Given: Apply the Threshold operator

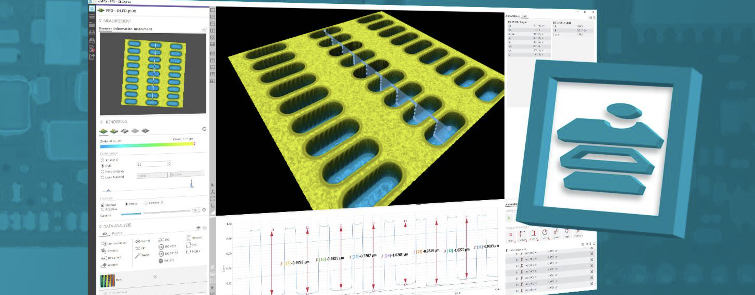Looking at the screenshot, I should coord(111,258).
